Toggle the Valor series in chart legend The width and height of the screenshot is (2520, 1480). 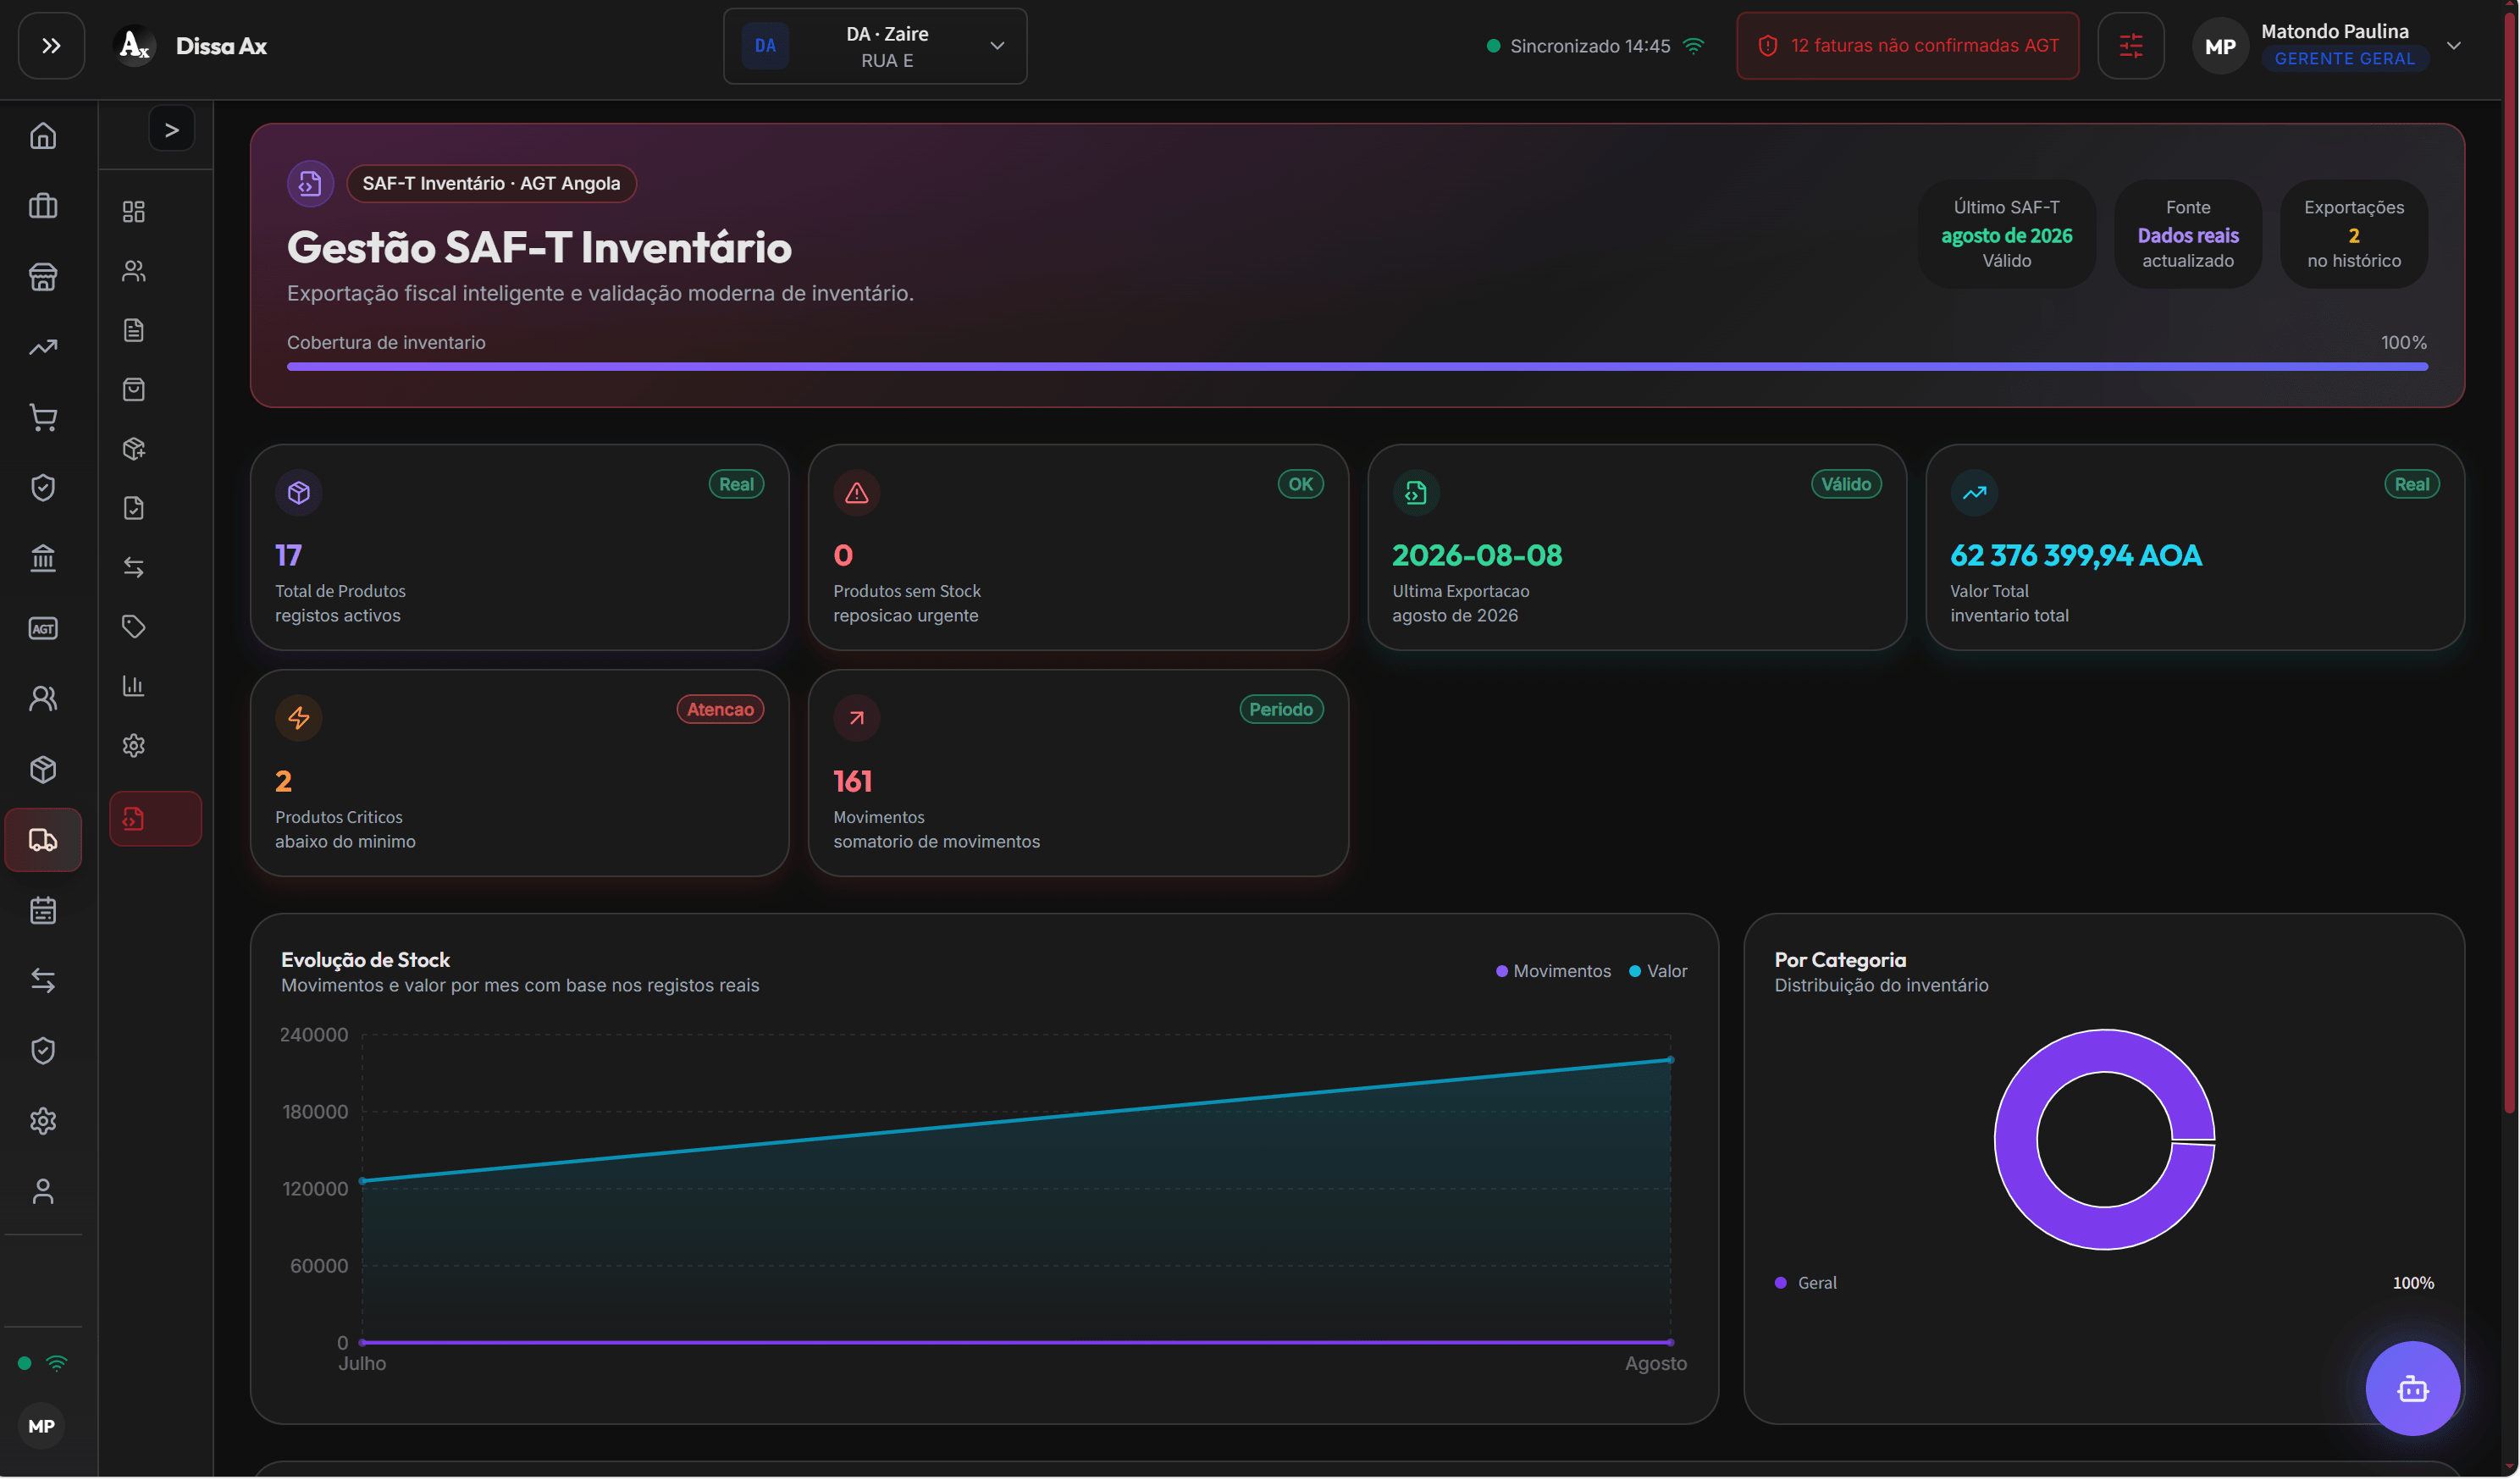pos(1658,971)
